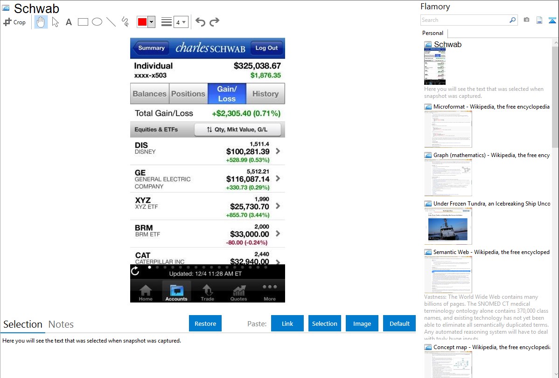Click the document page icon in Flamory header
The width and height of the screenshot is (559, 378).
pos(539,20)
